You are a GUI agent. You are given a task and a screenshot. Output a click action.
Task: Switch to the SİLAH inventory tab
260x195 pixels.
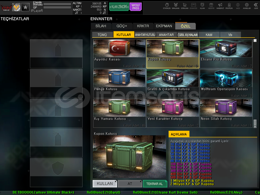101,26
